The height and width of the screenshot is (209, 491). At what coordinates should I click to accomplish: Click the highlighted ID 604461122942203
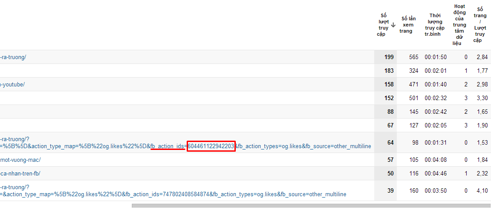211,146
